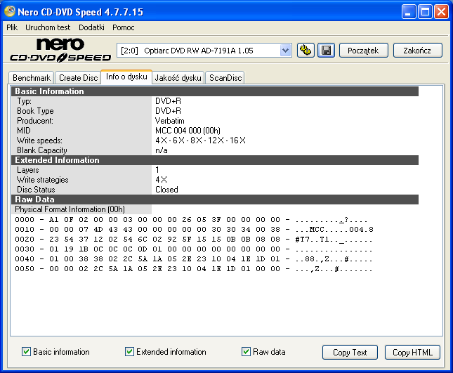Click the Book Type row label
Viewport: 453px width, 373px height.
click(35, 111)
